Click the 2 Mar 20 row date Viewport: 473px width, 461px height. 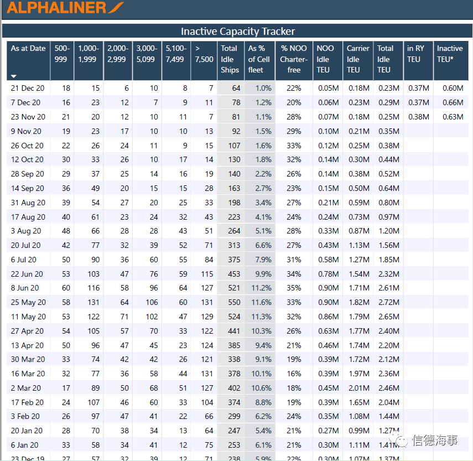tap(25, 389)
